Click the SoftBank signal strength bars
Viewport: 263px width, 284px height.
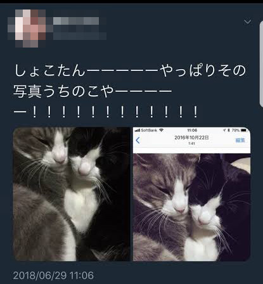click(138, 131)
